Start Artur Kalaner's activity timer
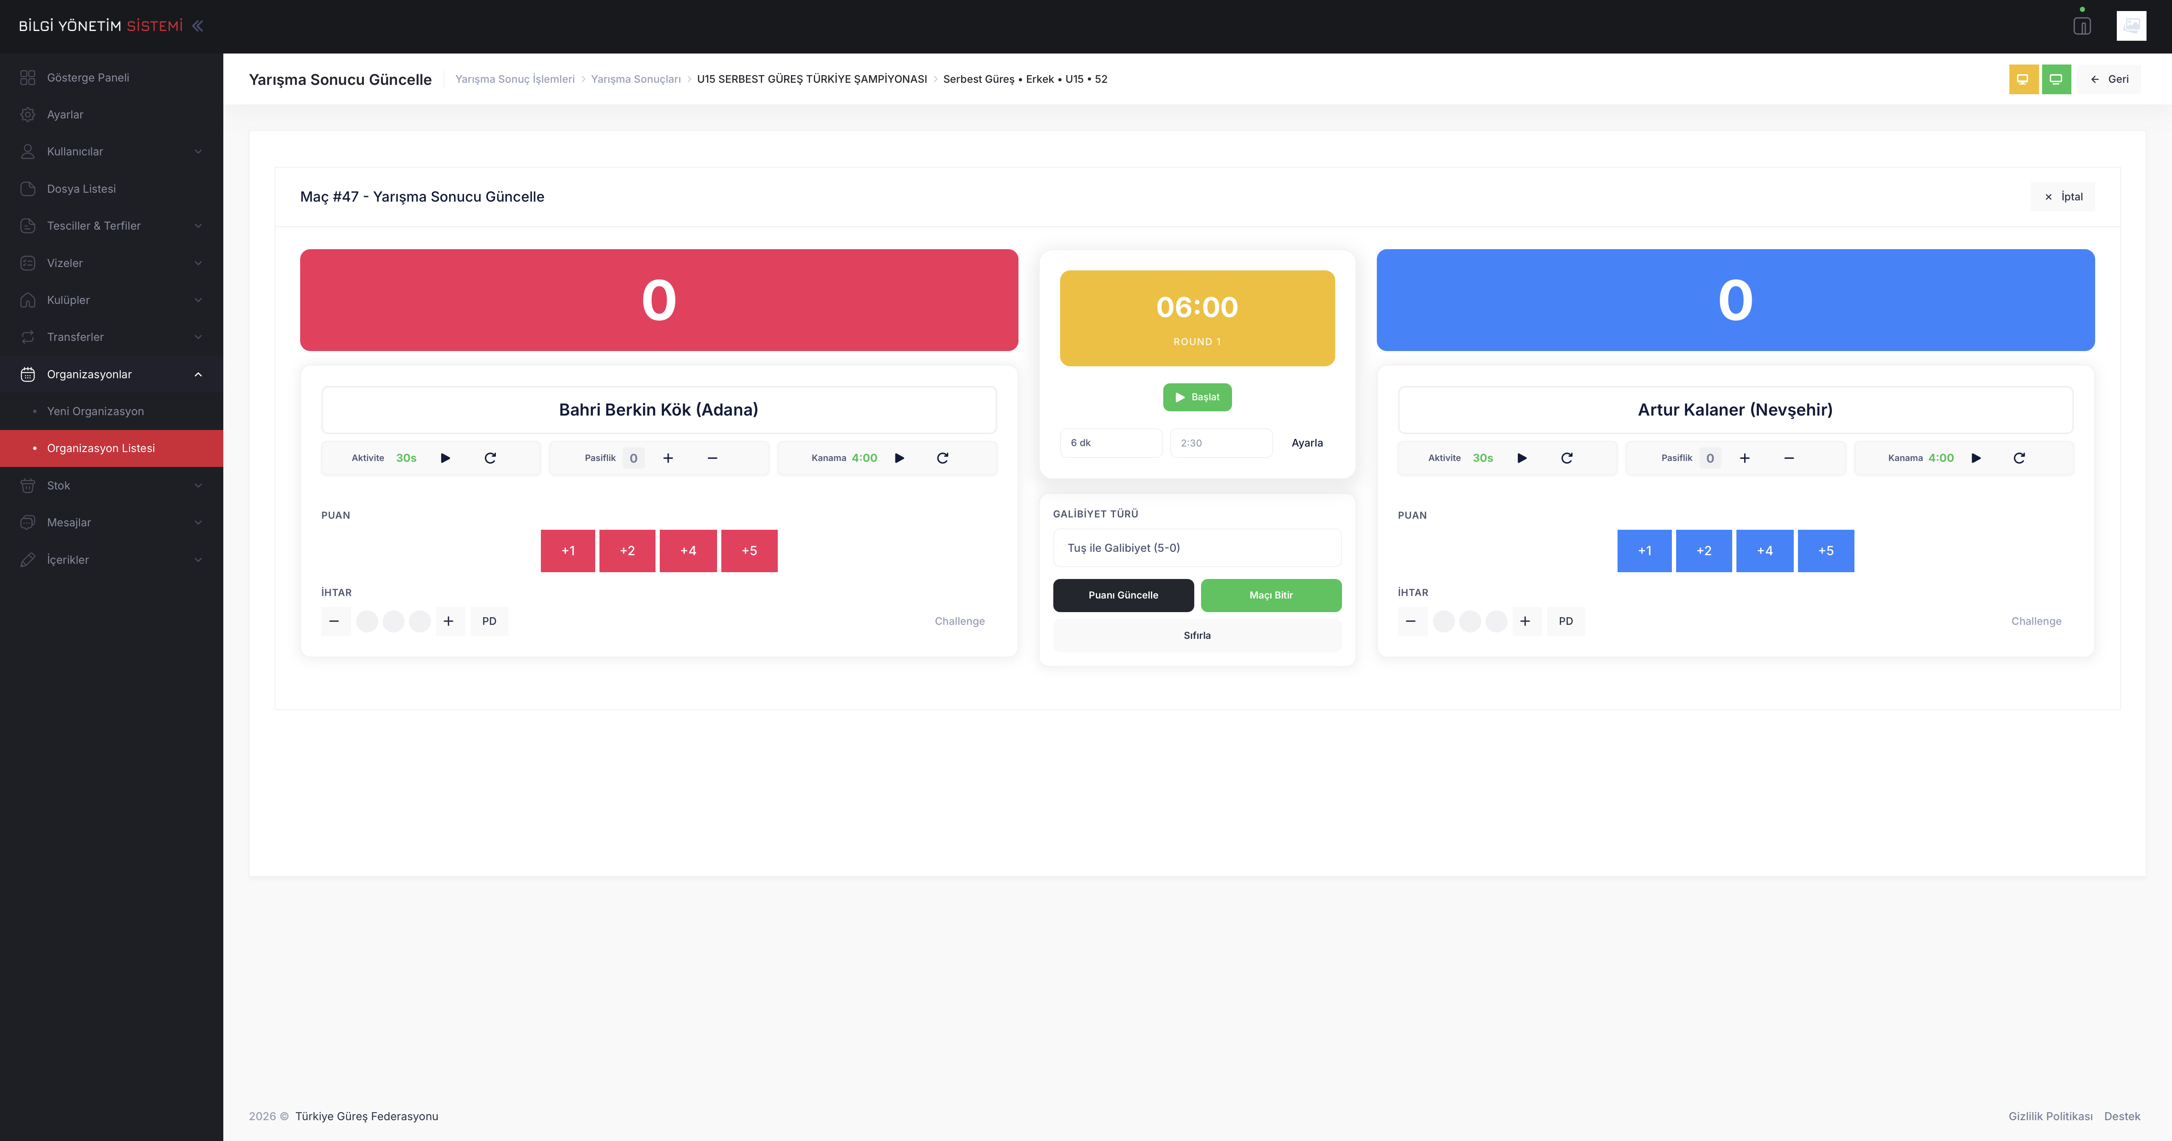The height and width of the screenshot is (1141, 2172). tap(1522, 458)
